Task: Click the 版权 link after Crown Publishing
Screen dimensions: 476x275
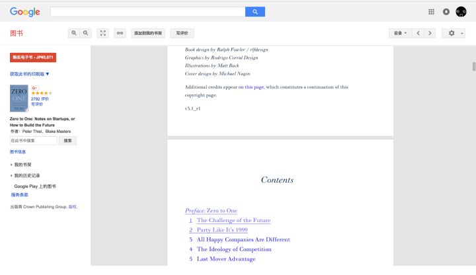Action: pyautogui.click(x=73, y=207)
